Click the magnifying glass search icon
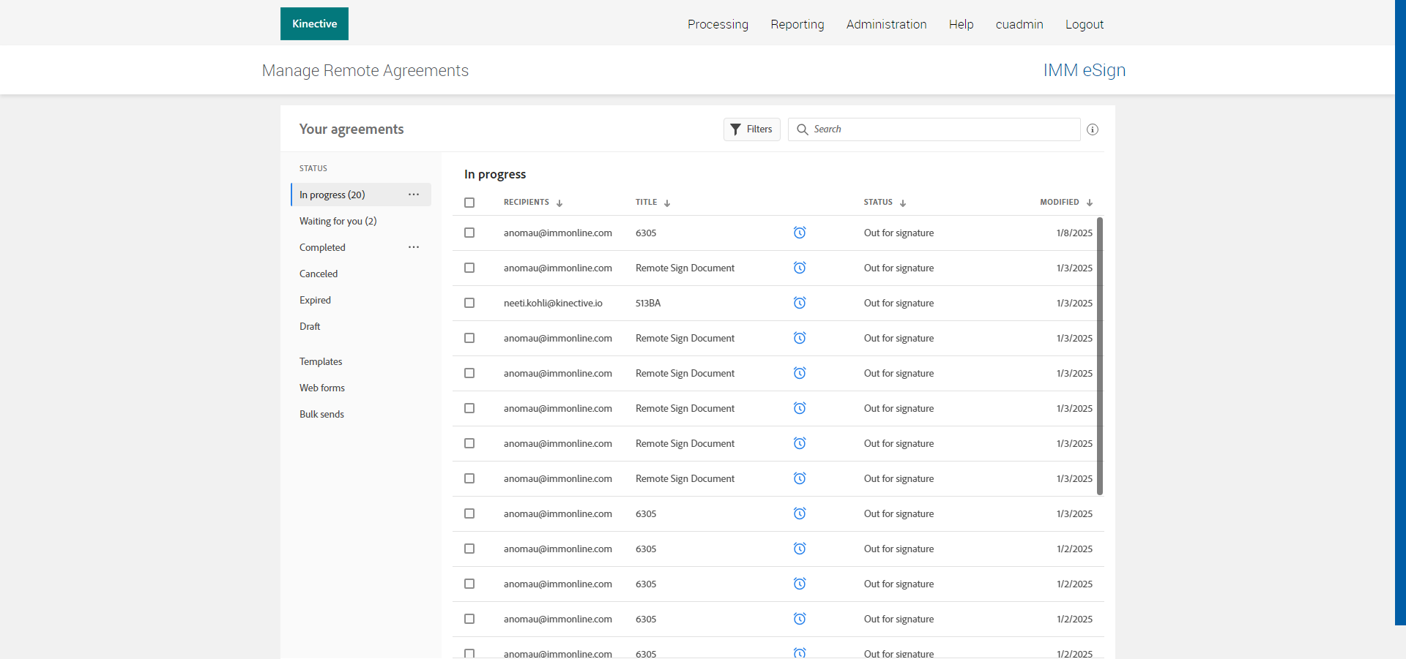Screen dimensions: 1406x659 click(803, 129)
